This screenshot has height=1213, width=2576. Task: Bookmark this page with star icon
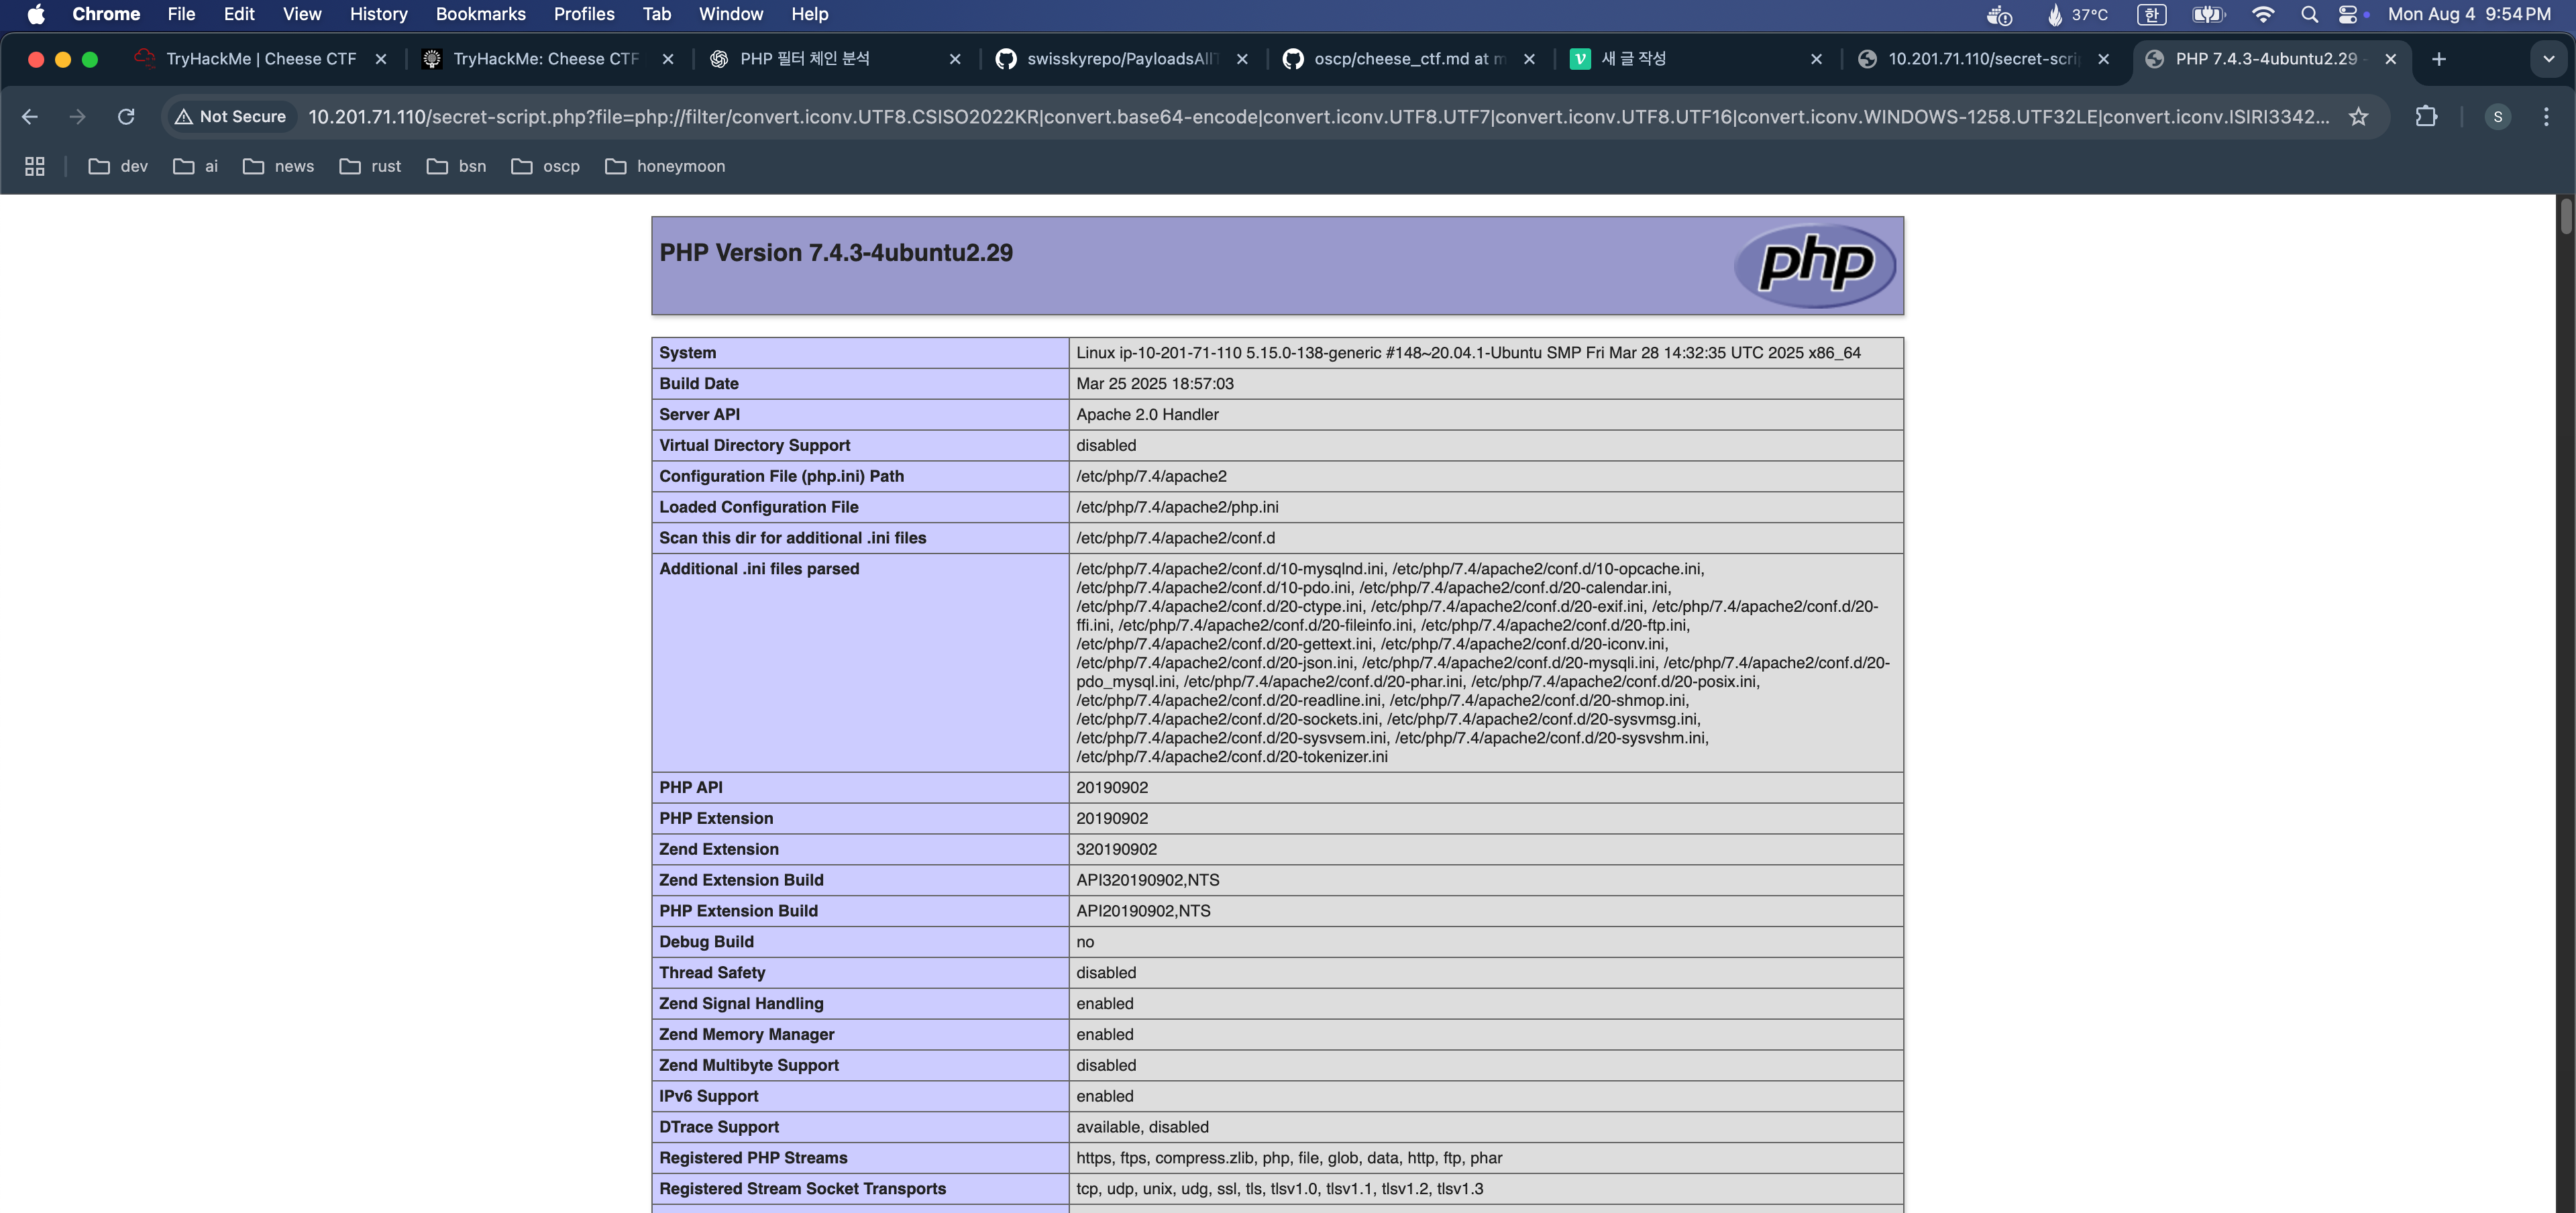[2358, 117]
